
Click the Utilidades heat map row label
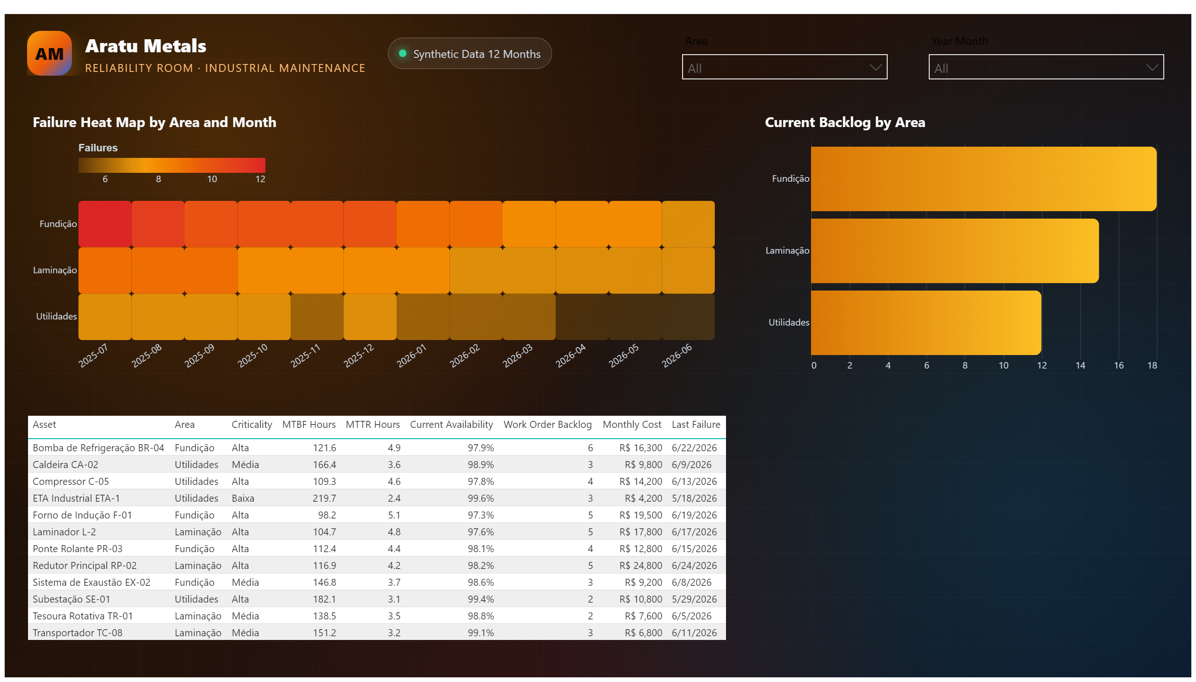point(56,317)
